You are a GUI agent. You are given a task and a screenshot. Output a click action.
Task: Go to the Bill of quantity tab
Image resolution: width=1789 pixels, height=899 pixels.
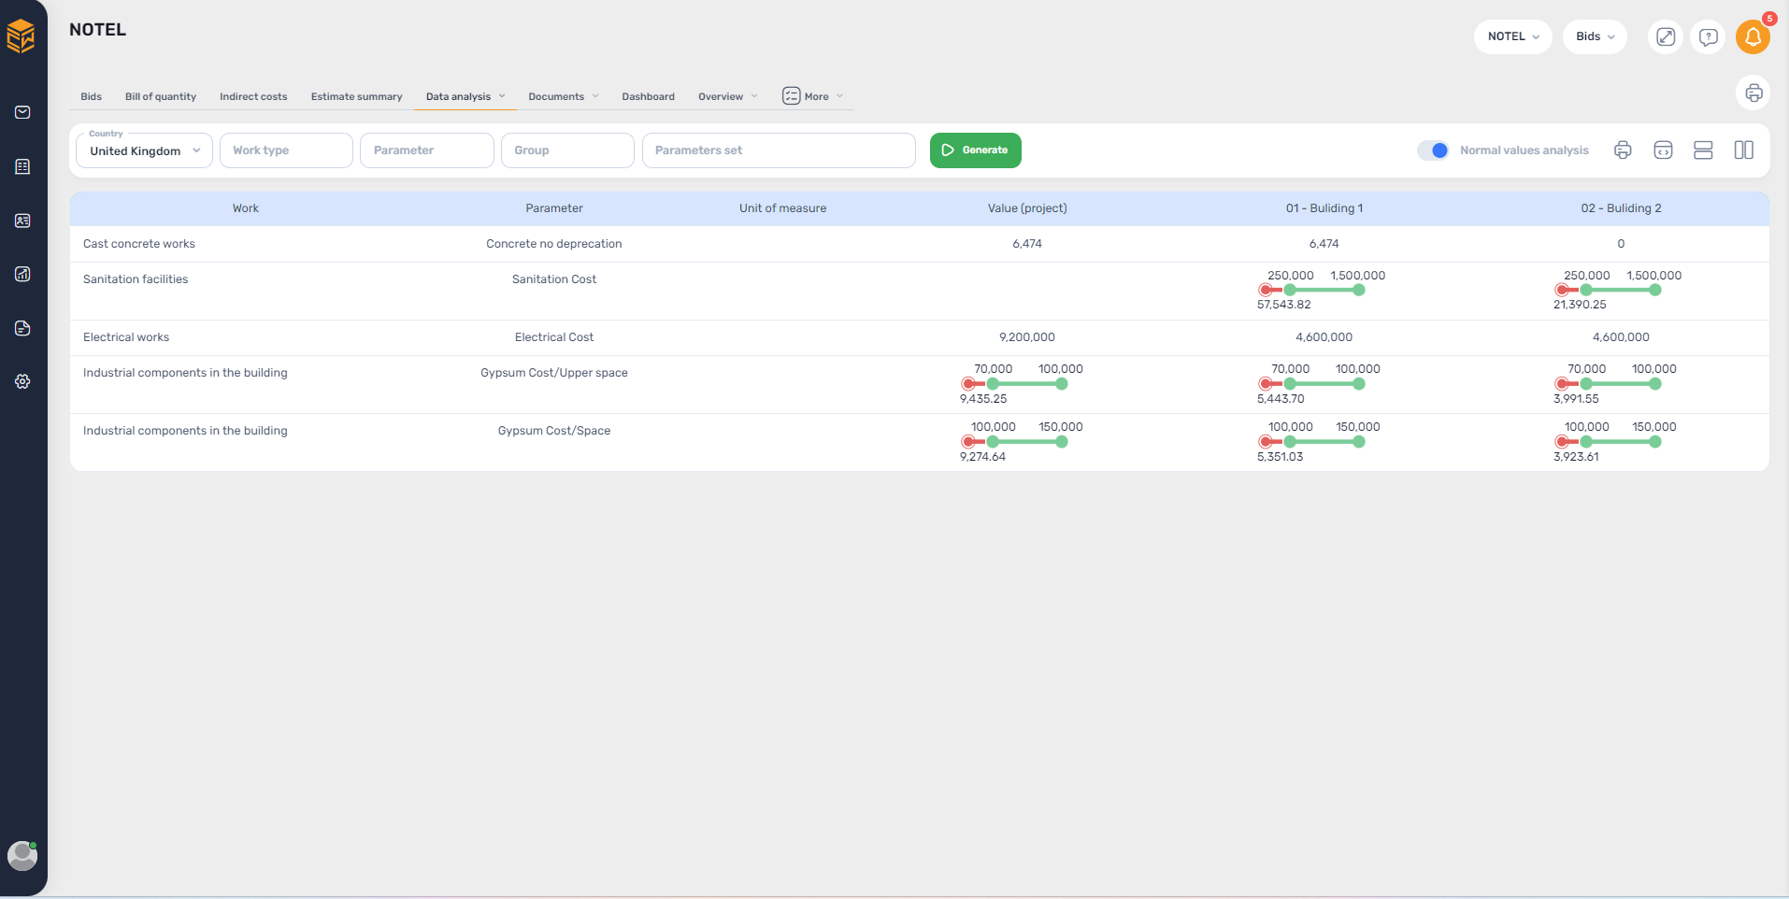pyautogui.click(x=161, y=96)
